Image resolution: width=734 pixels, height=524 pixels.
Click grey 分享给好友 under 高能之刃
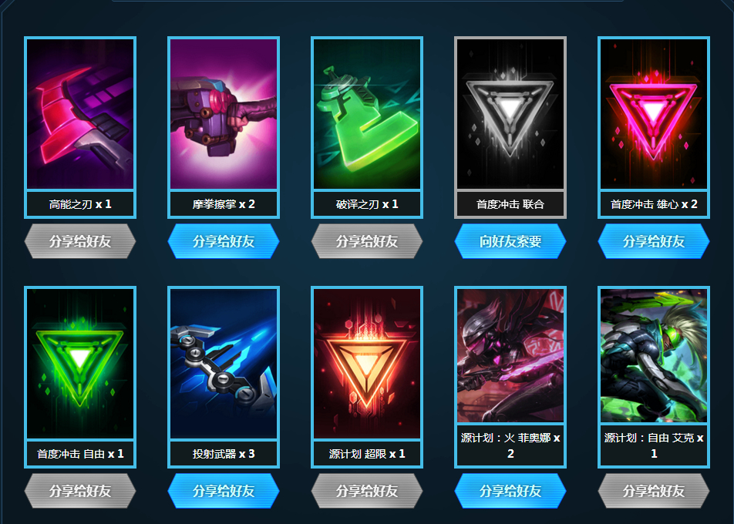click(x=80, y=241)
